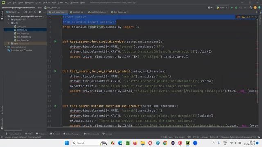Click the Windows Start button
Screen dimensions: 262x147
pyautogui.click(x=67, y=143)
